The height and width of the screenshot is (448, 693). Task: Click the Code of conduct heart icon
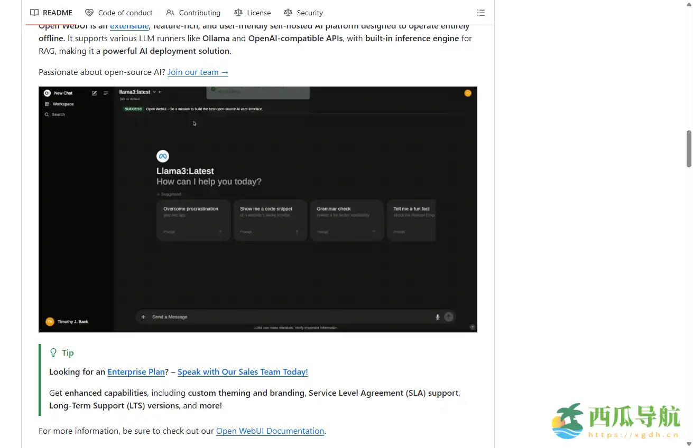89,13
